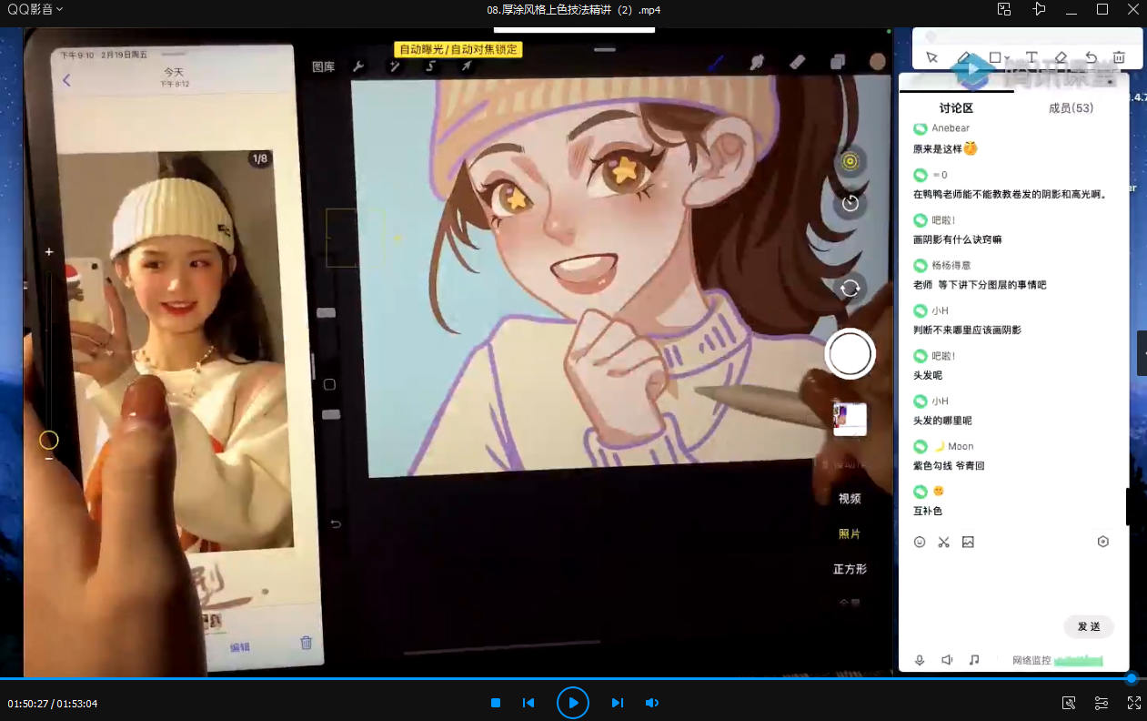Open the player settings sliders icon

[1102, 703]
